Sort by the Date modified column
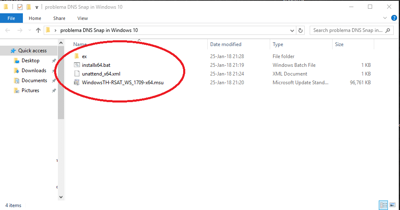The image size is (400, 210). [x=226, y=44]
